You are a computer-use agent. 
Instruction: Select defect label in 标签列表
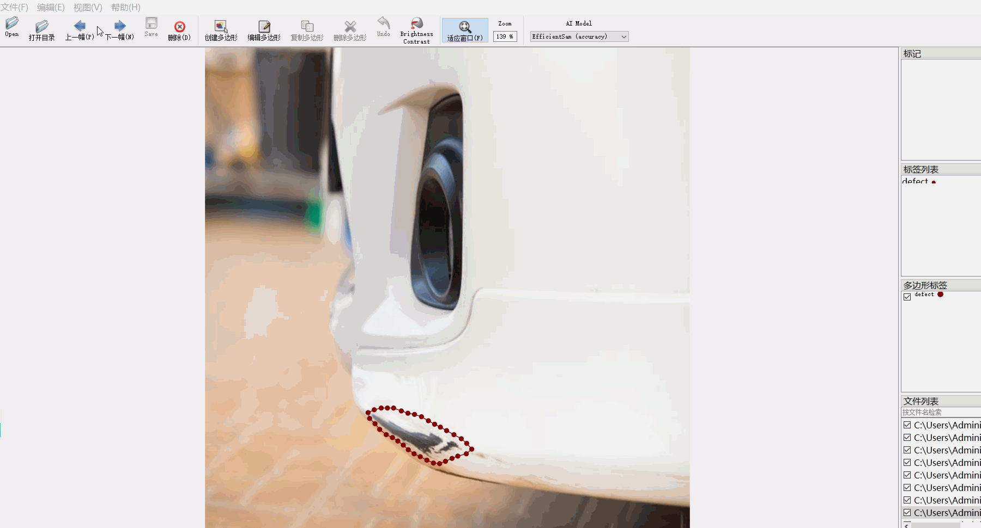point(916,181)
